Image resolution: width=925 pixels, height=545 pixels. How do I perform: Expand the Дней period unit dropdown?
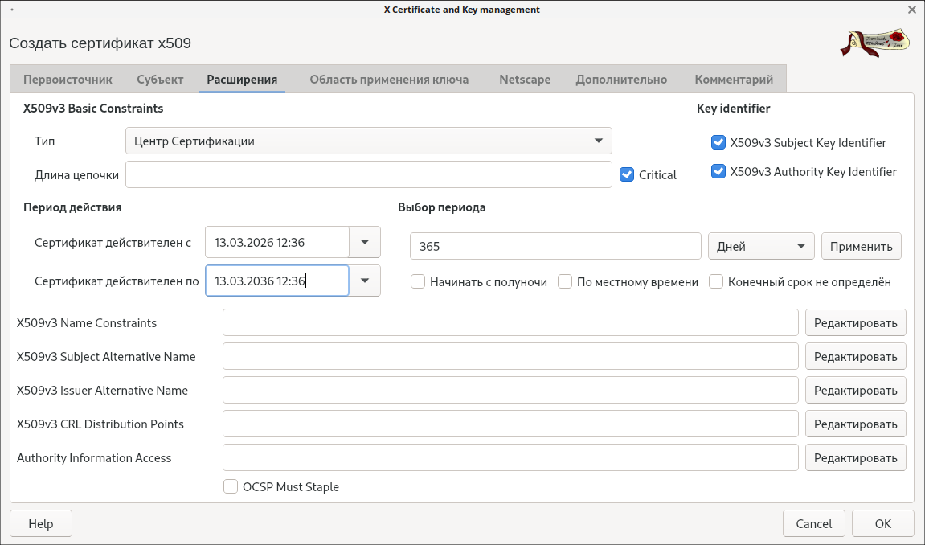(760, 247)
